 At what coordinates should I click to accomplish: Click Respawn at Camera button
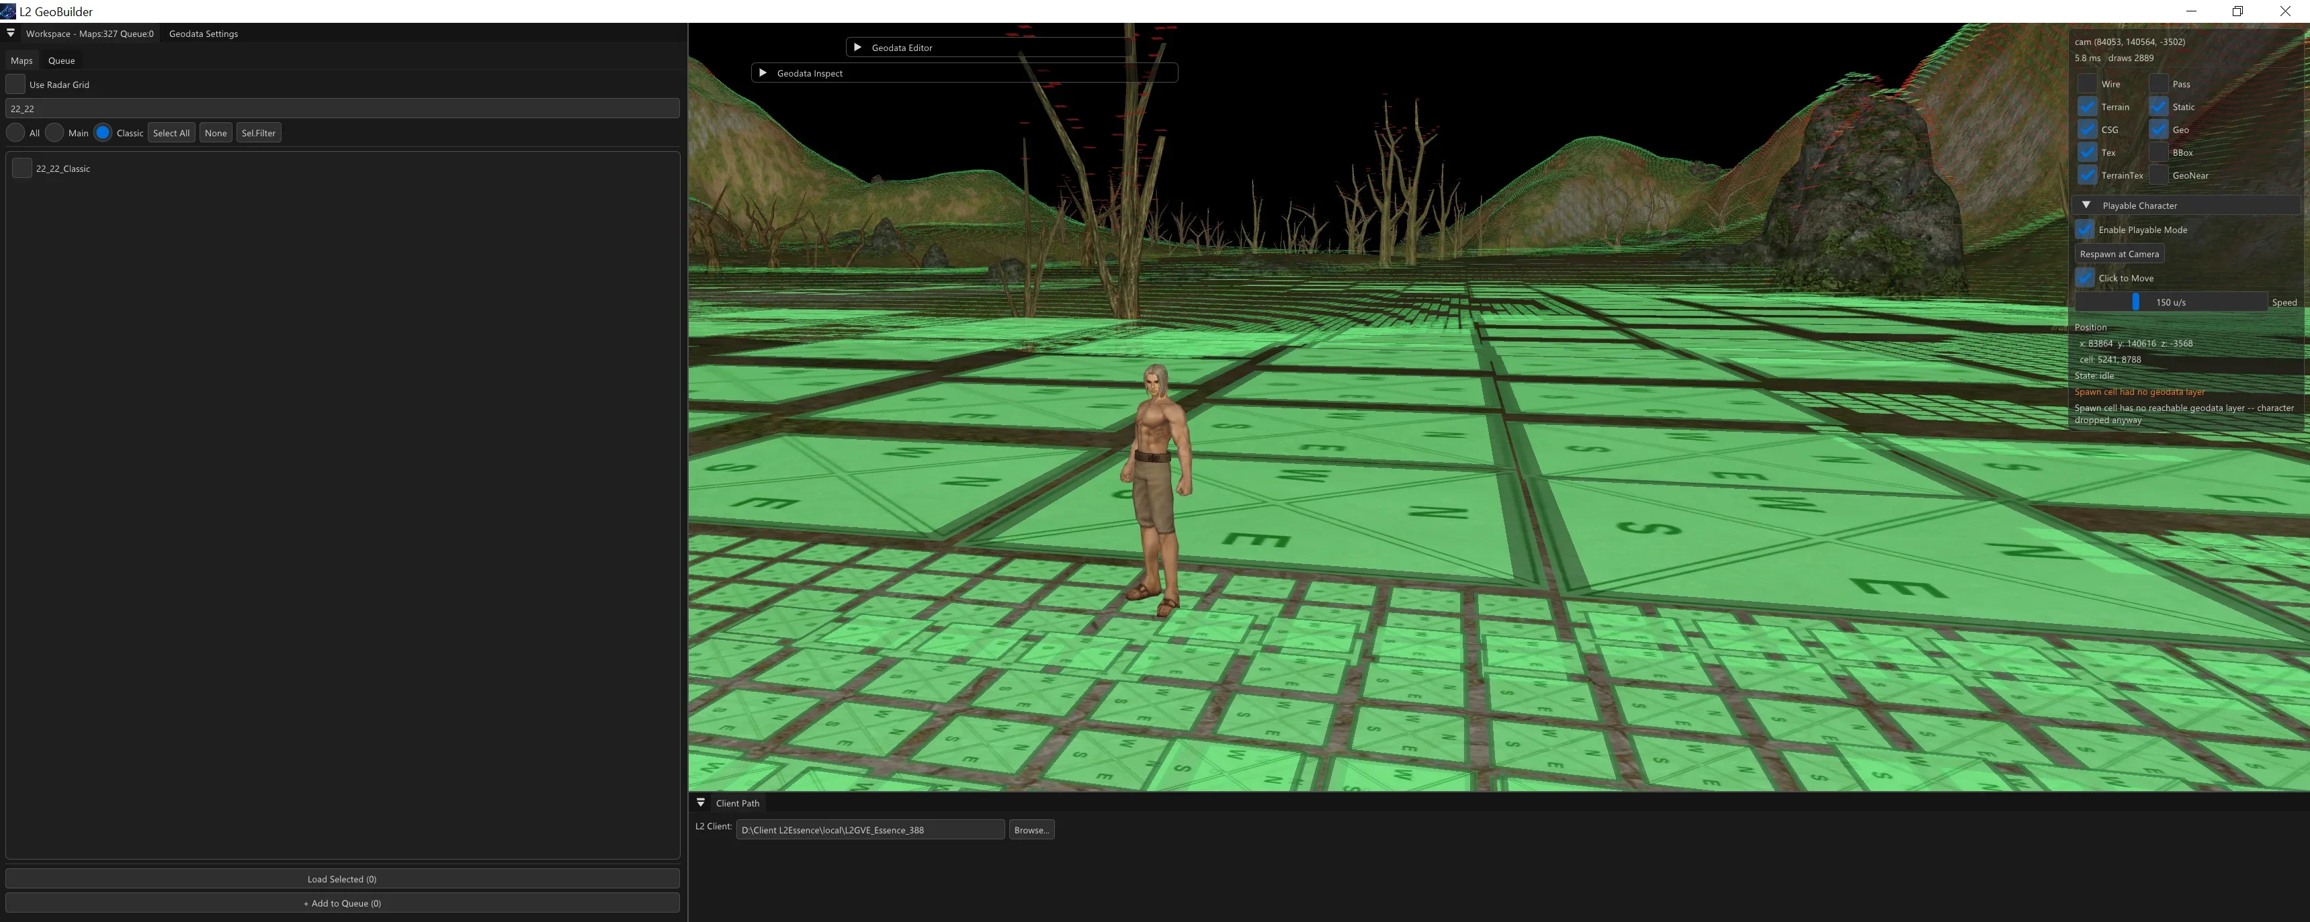(x=2119, y=254)
